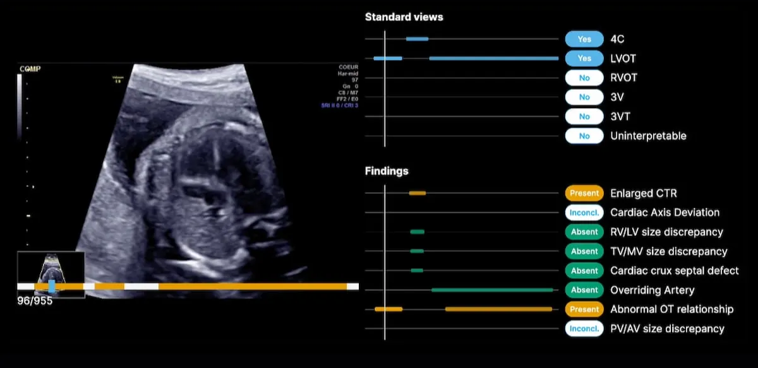Click the Yes badge beside 4C

[x=584, y=39]
